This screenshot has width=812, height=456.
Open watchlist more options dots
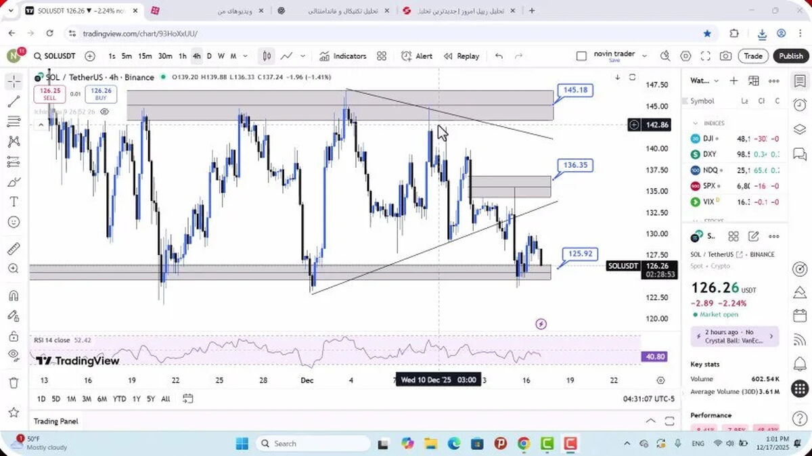(x=774, y=81)
